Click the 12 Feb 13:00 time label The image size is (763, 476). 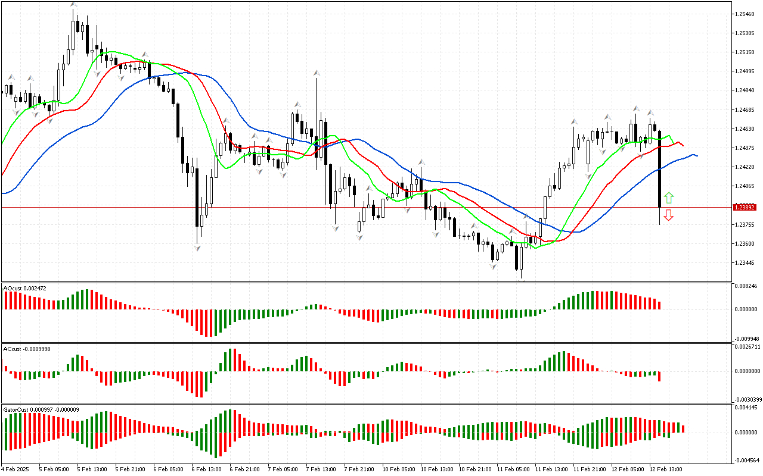[666, 469]
